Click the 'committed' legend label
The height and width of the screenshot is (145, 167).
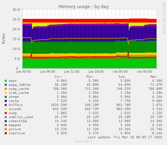[18, 121]
